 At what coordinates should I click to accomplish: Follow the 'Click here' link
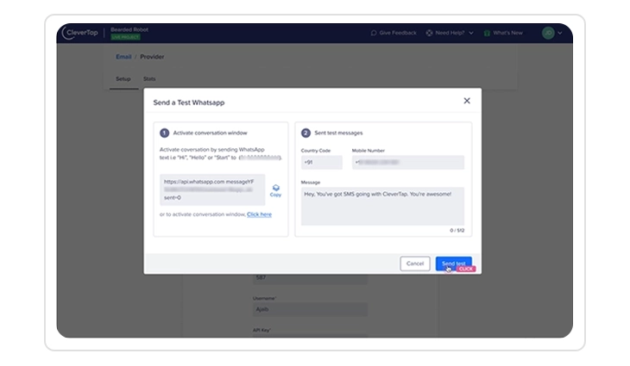pyautogui.click(x=259, y=214)
